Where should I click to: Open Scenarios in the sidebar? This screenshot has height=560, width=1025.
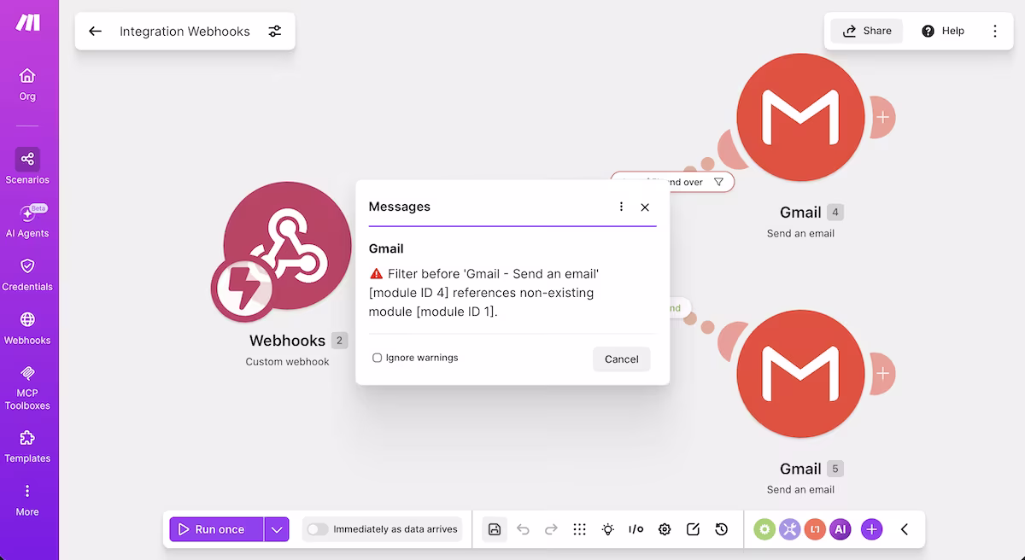click(27, 166)
